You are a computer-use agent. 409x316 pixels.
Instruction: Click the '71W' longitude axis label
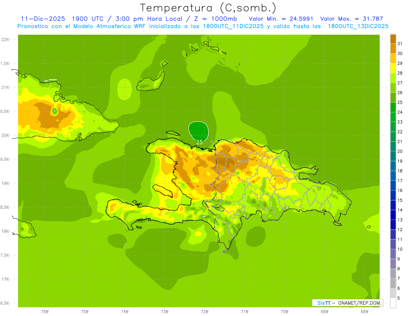tap(244, 312)
